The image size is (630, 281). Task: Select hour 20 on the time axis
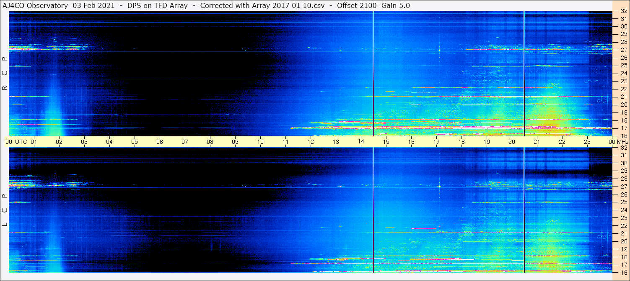512,142
